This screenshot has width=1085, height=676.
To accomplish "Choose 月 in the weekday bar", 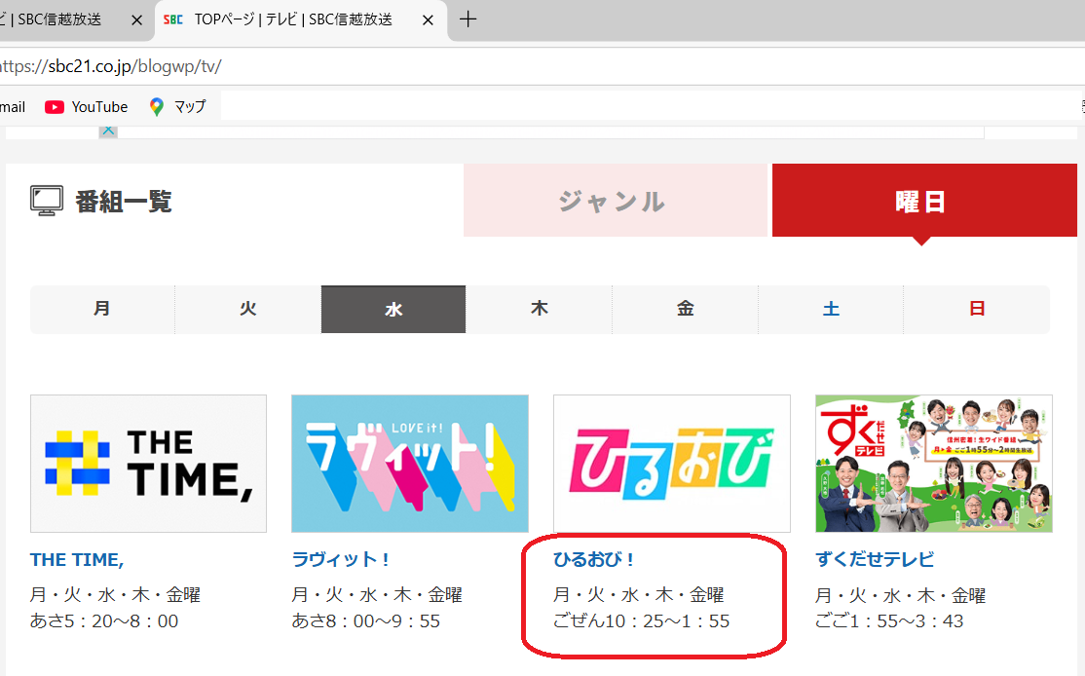I will (x=102, y=309).
